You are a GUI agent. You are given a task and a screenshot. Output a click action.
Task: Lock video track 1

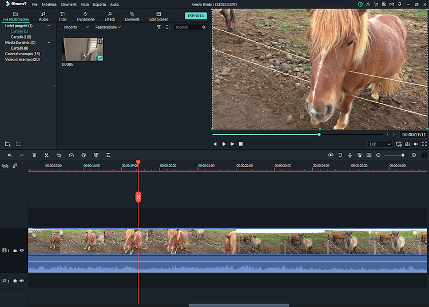coord(15,251)
